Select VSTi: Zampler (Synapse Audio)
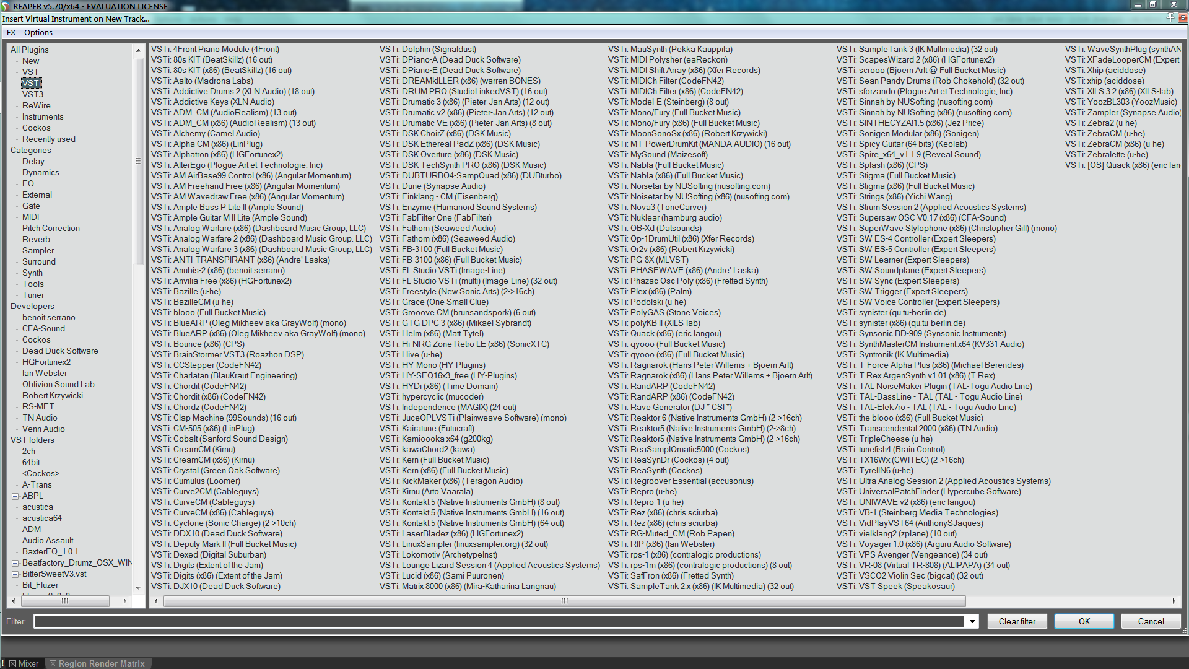This screenshot has height=669, width=1189. point(1123,112)
